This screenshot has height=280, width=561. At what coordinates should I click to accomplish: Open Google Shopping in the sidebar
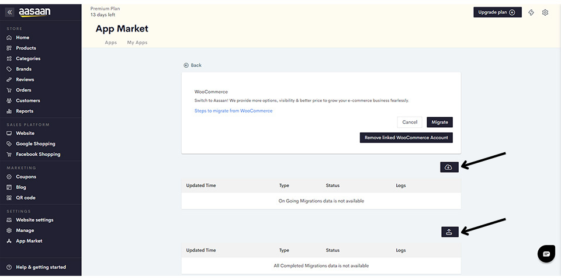pyautogui.click(x=36, y=143)
